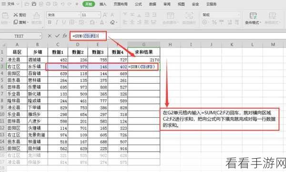The image size is (286, 172).
Task: Click the Cancel (X) icon in formula bar
Action: point(50,36)
